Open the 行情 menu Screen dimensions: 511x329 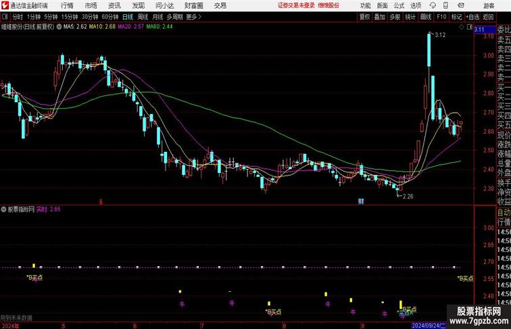coord(67,5)
